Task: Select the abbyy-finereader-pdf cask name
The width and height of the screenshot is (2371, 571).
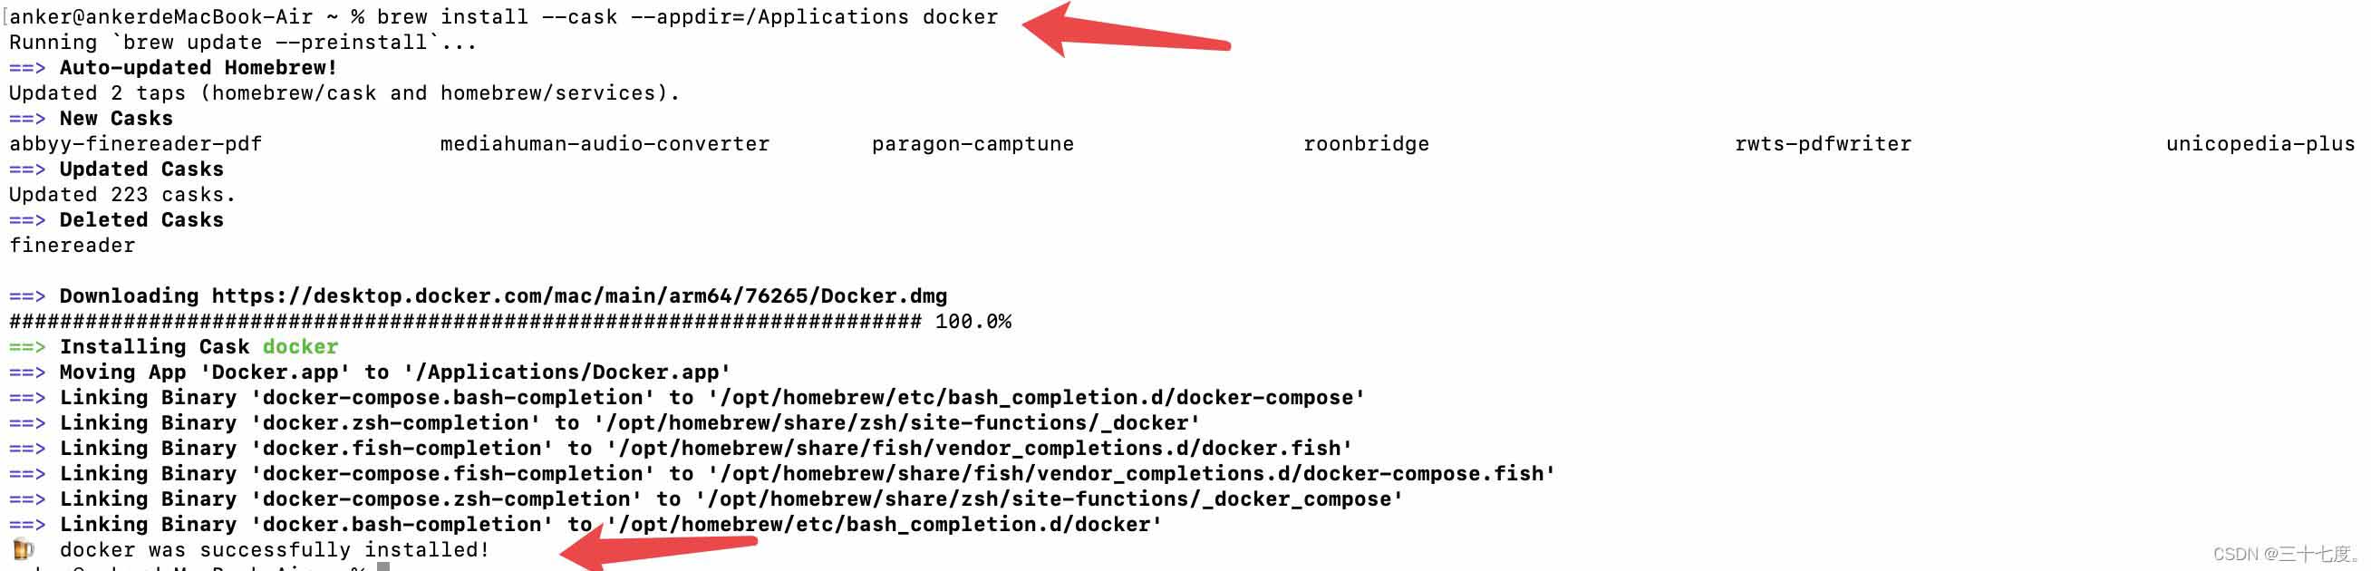Action: click(135, 145)
